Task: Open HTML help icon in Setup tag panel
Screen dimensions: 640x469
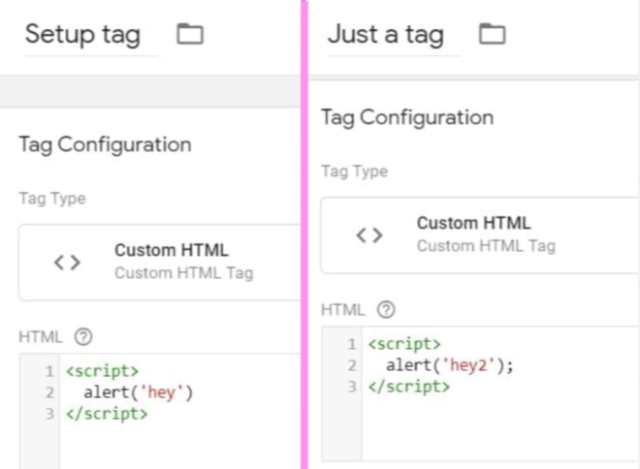Action: [83, 337]
